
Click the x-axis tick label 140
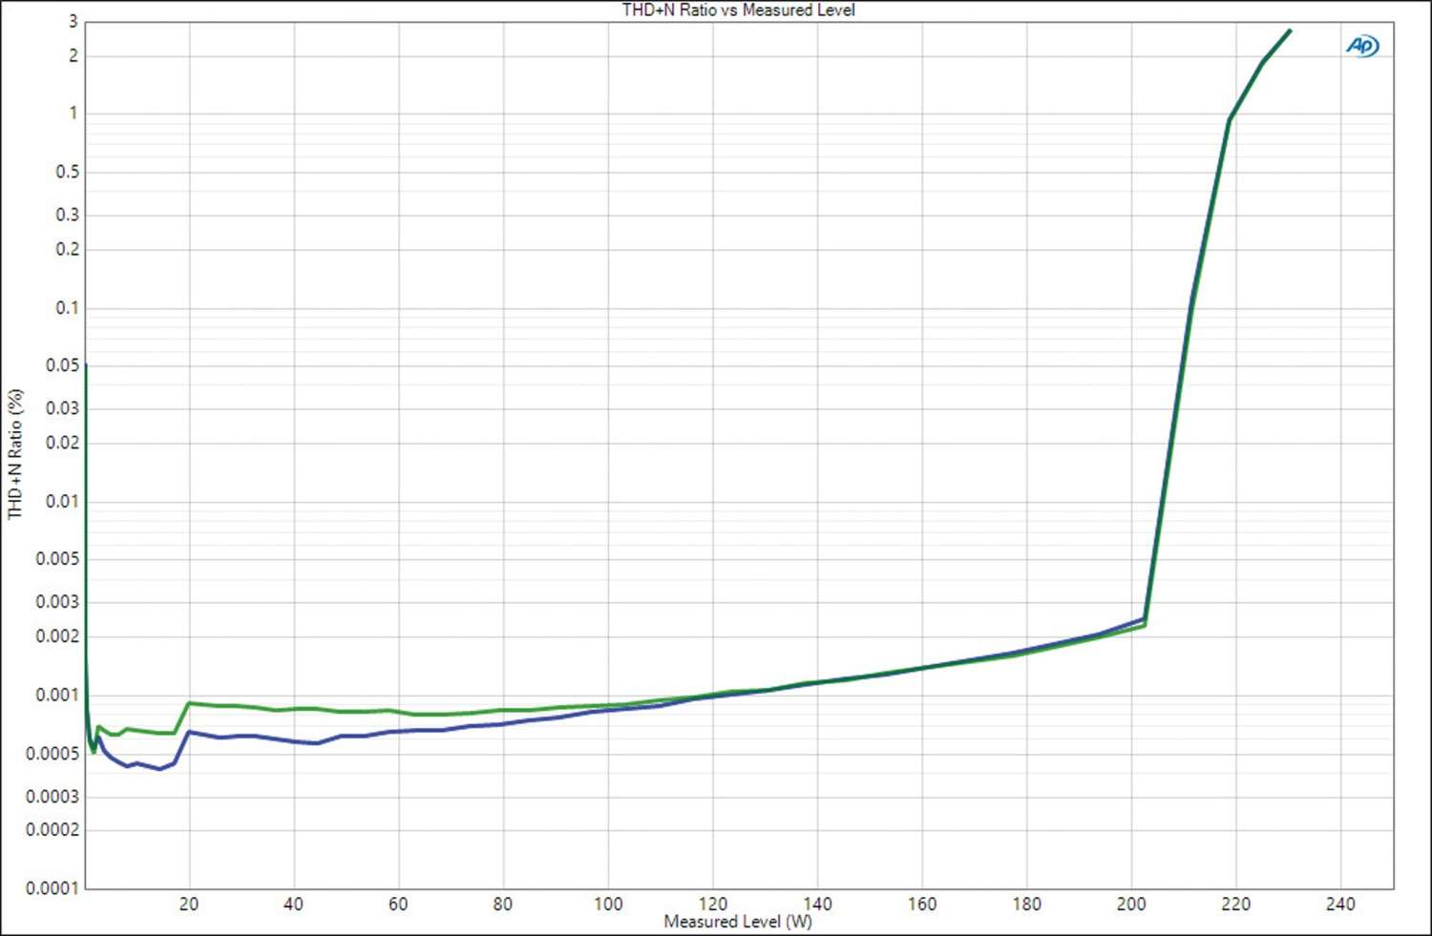[817, 904]
